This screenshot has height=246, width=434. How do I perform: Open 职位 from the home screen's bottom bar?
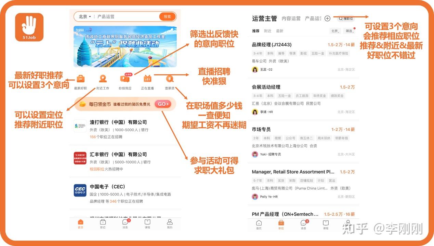(x=103, y=224)
